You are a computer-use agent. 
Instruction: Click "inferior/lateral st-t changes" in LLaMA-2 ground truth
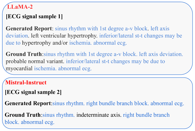[x=99, y=61]
